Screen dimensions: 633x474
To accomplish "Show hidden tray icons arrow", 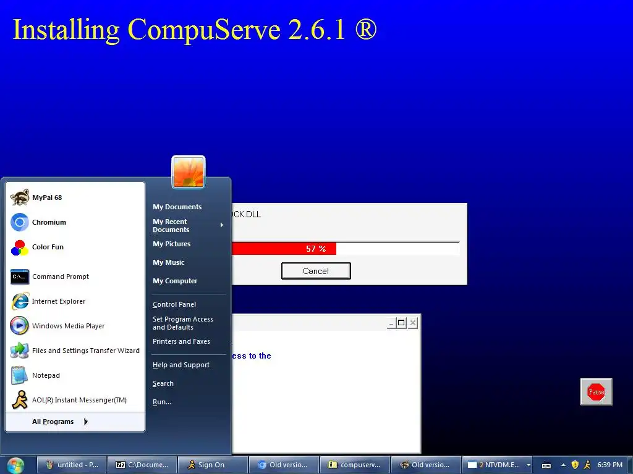I will click(x=563, y=465).
